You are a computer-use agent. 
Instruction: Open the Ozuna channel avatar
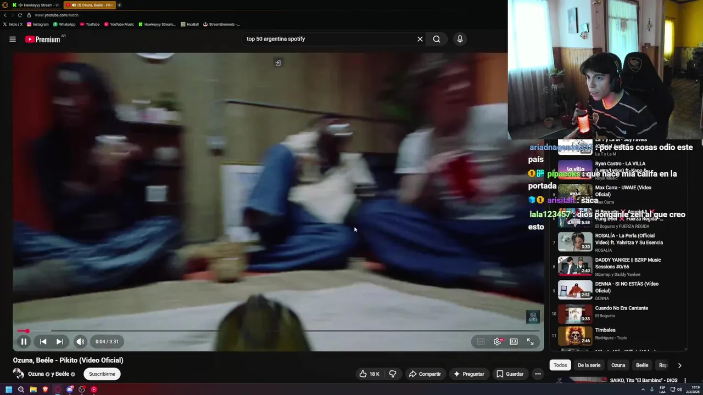(x=18, y=374)
